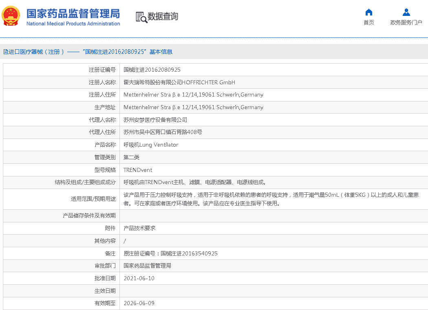Viewport: 428px width, 310px height.
Task: Click the 数据查询 heading text
Action: coord(163,17)
